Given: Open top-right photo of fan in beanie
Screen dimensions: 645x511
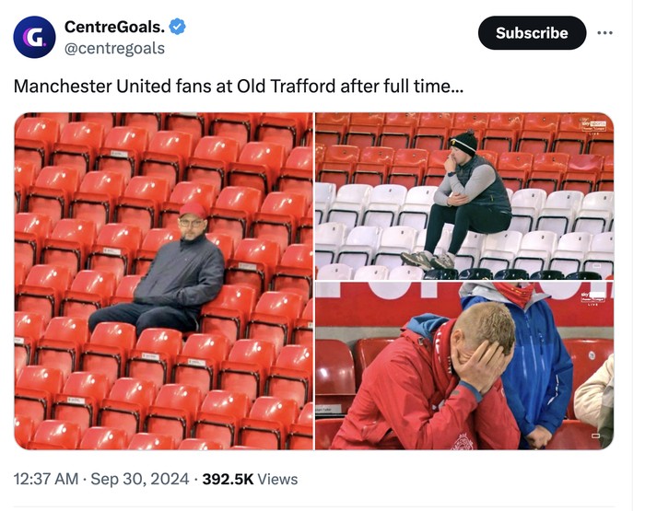Looking at the screenshot, I should click(x=464, y=195).
